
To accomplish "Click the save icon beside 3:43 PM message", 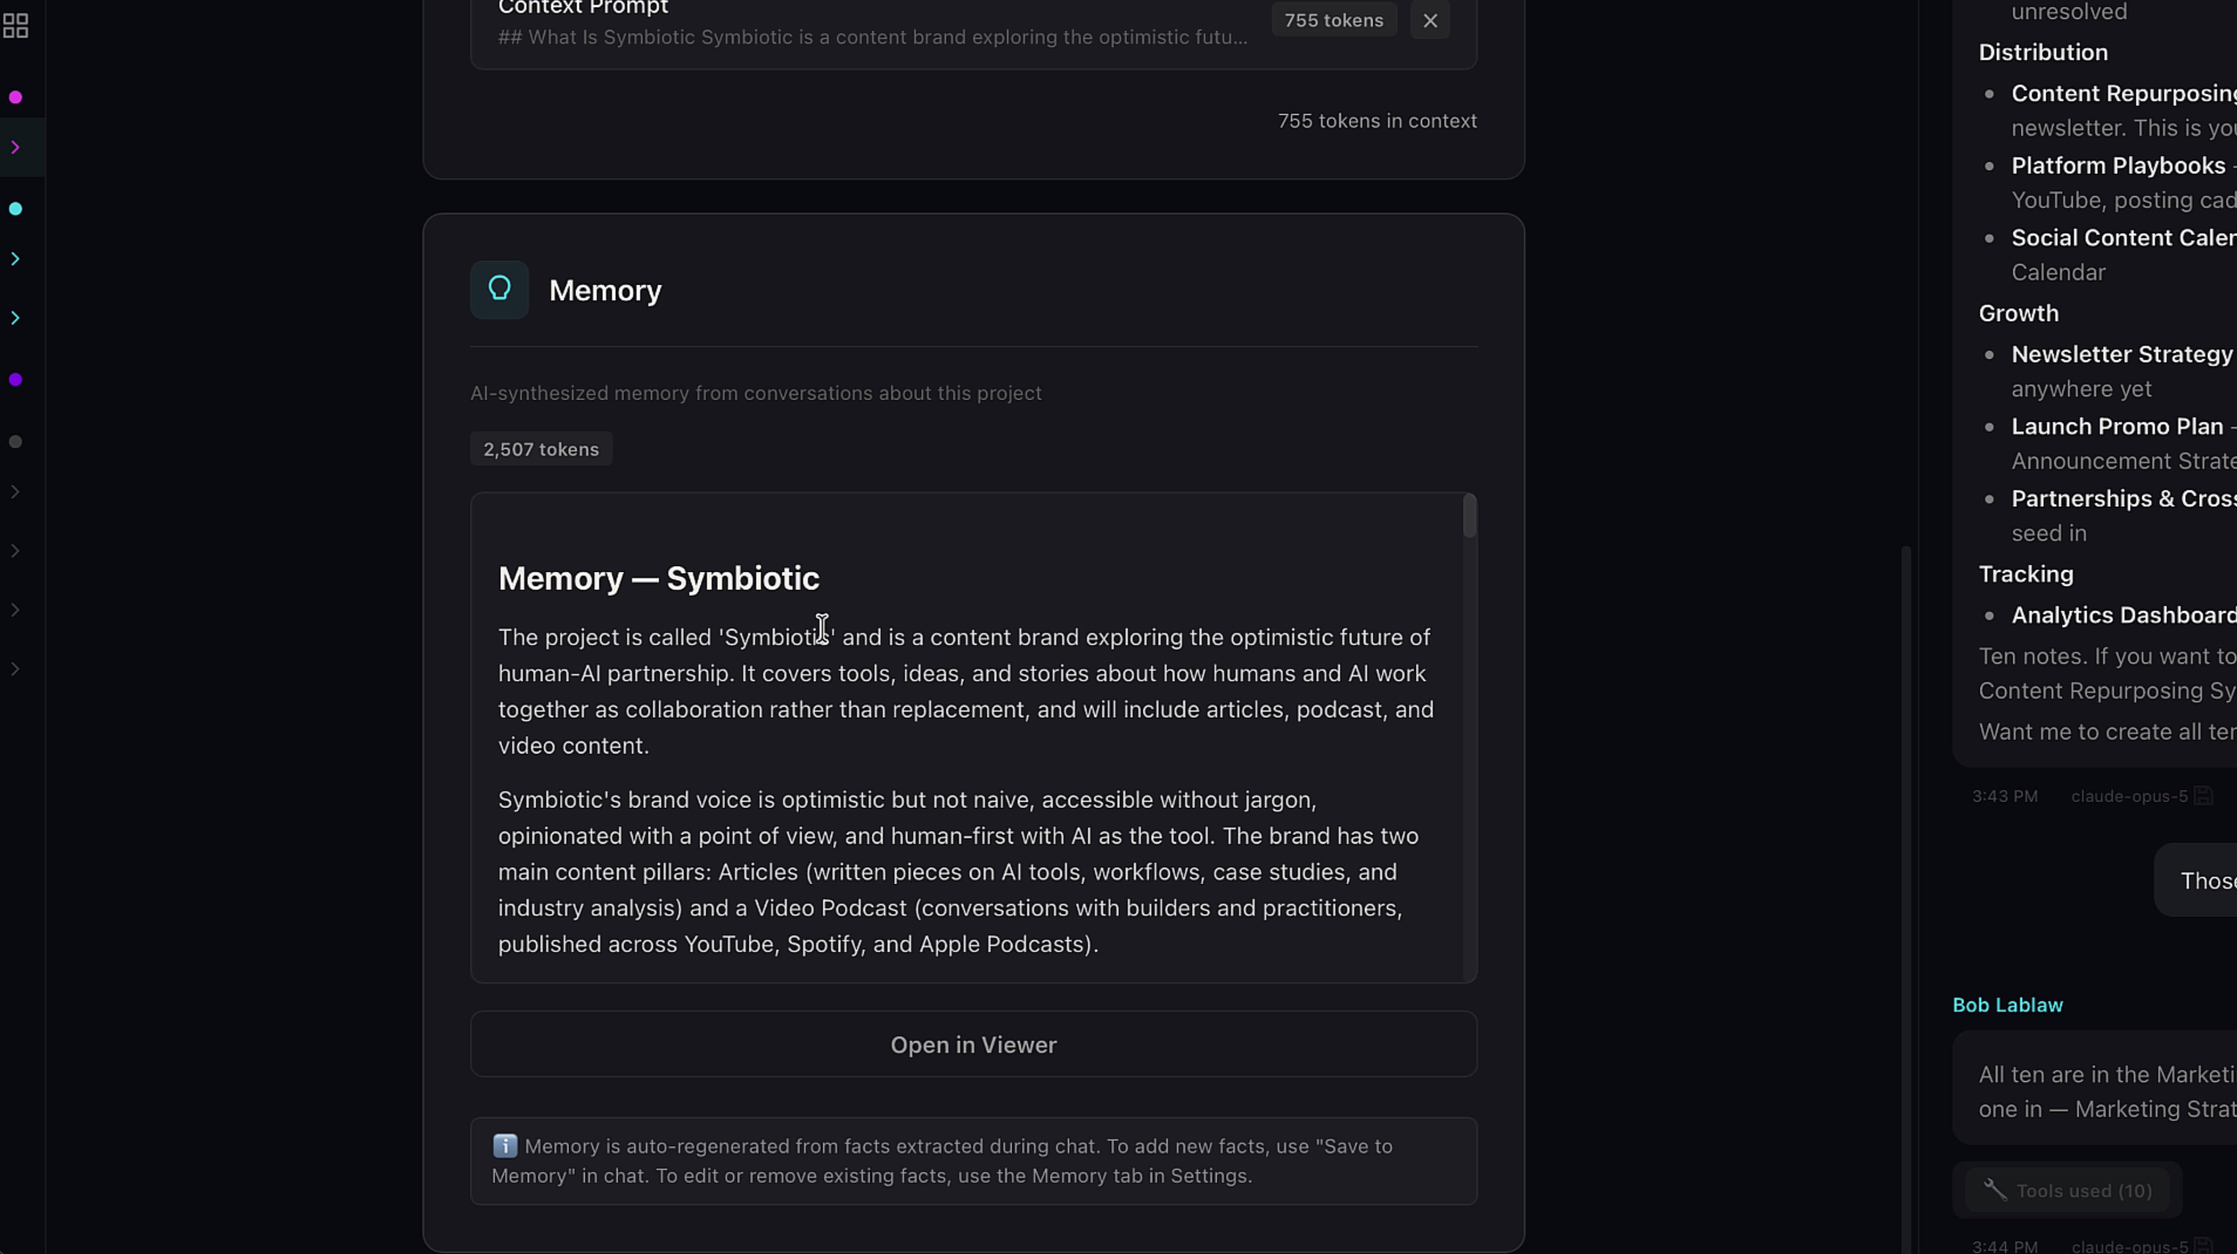I will [2203, 796].
